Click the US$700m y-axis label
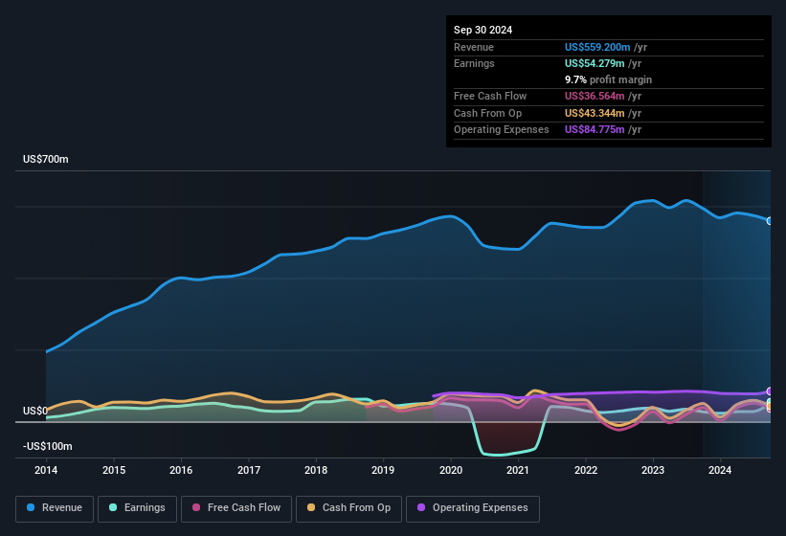786x536 pixels. [x=45, y=159]
